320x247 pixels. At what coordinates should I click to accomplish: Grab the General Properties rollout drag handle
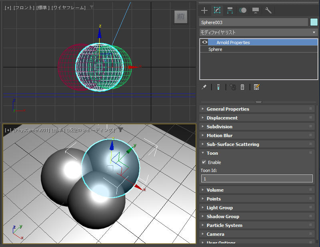310,109
